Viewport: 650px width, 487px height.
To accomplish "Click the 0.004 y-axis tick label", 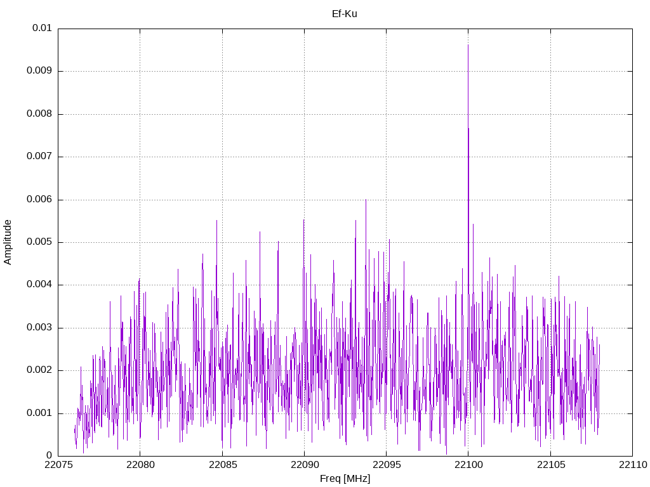I will [x=39, y=285].
